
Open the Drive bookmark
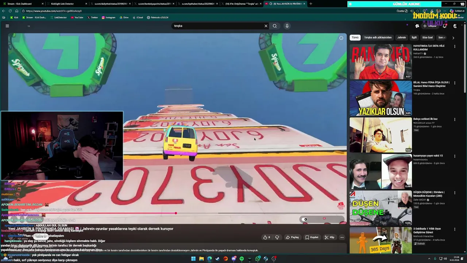coord(124,18)
